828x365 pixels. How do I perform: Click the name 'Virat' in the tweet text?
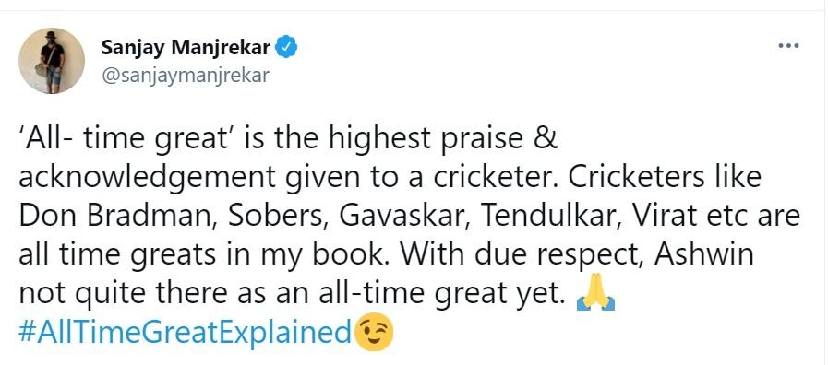[657, 218]
